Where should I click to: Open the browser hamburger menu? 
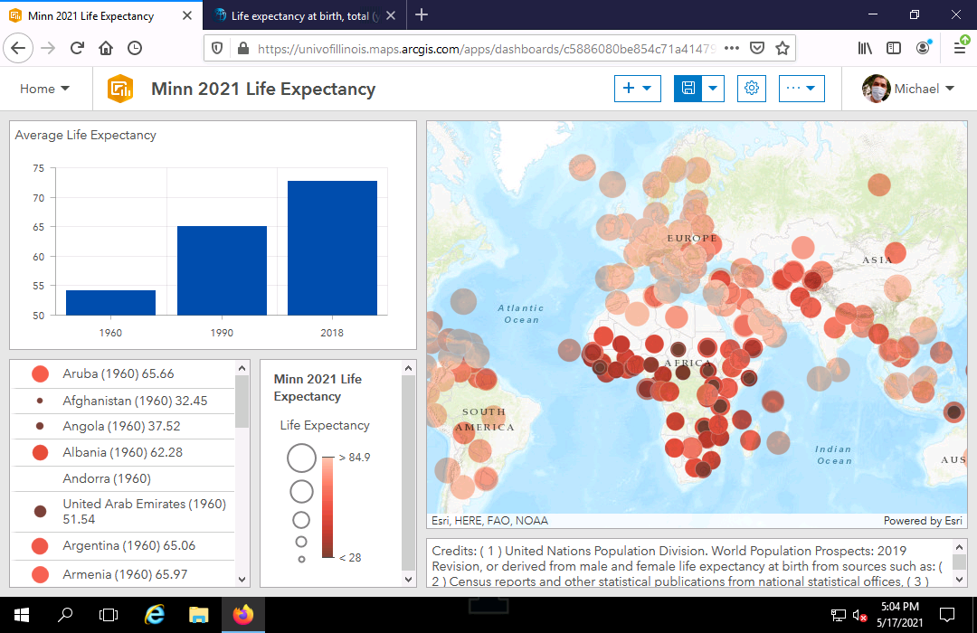pos(961,48)
